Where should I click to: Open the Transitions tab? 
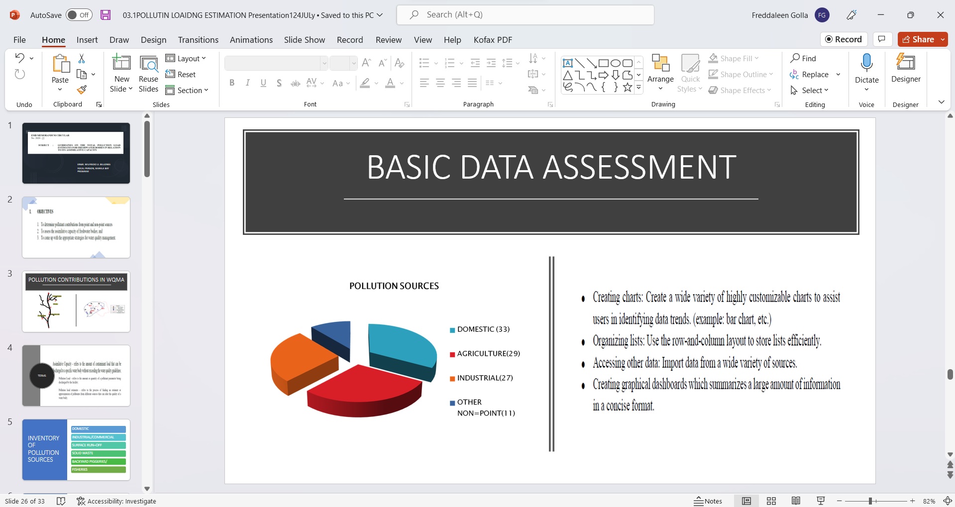pyautogui.click(x=198, y=40)
